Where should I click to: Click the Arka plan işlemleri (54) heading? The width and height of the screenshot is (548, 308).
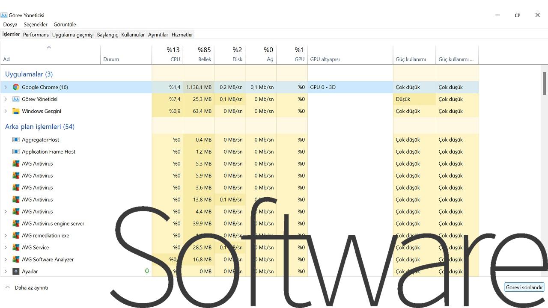coord(40,127)
